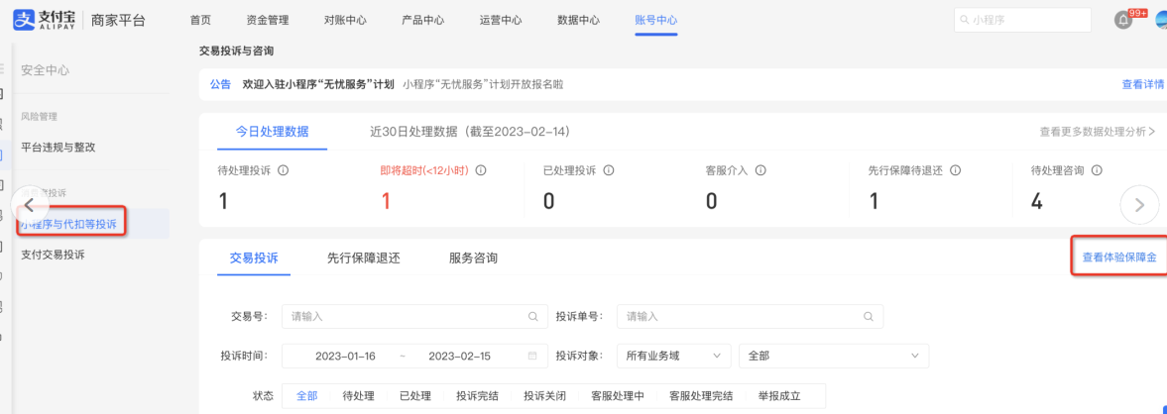The width and height of the screenshot is (1167, 414).
Task: Select 举报成立 status filter
Action: pyautogui.click(x=779, y=395)
